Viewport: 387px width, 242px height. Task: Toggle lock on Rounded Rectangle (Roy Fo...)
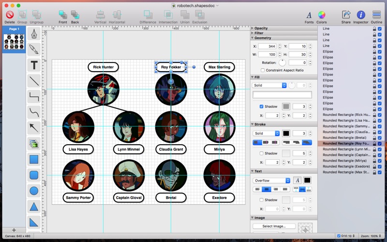(374, 143)
